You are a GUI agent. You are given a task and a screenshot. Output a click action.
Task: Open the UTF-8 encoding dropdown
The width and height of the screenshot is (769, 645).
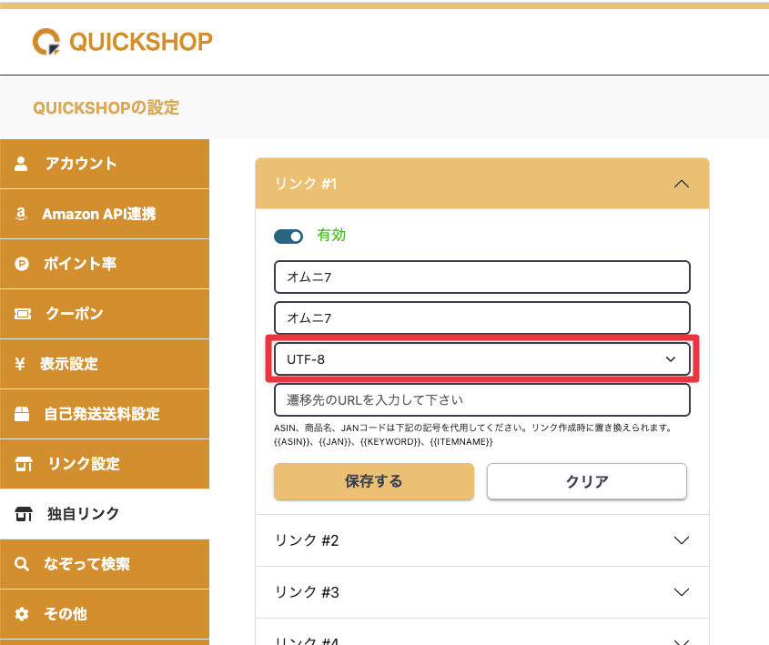(x=481, y=359)
